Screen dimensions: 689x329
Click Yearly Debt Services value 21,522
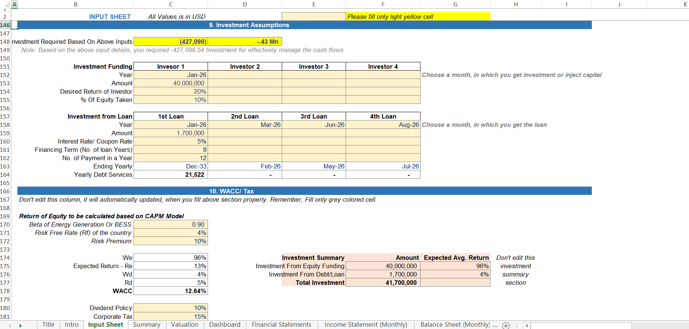coord(171,175)
